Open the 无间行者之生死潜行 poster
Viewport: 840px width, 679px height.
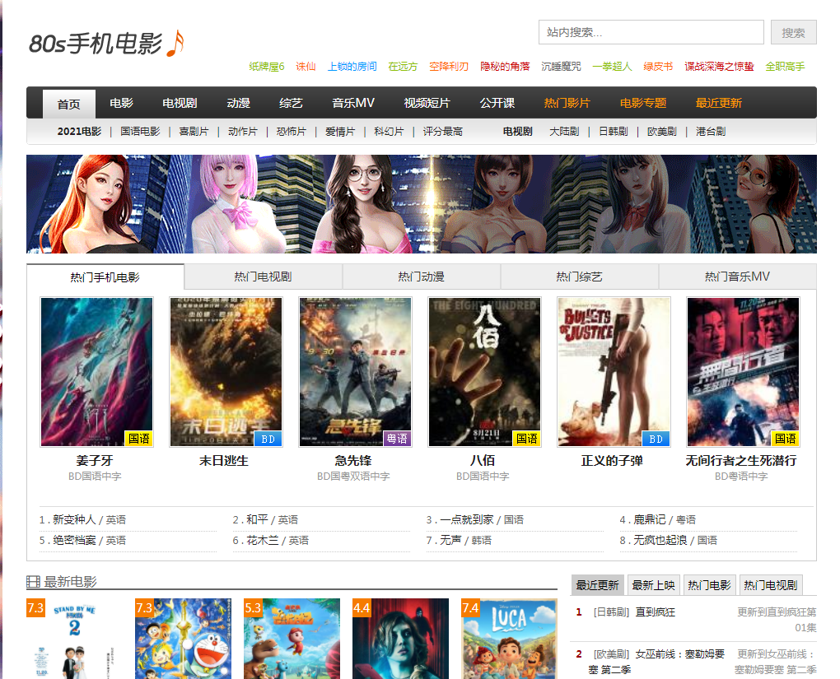click(744, 372)
